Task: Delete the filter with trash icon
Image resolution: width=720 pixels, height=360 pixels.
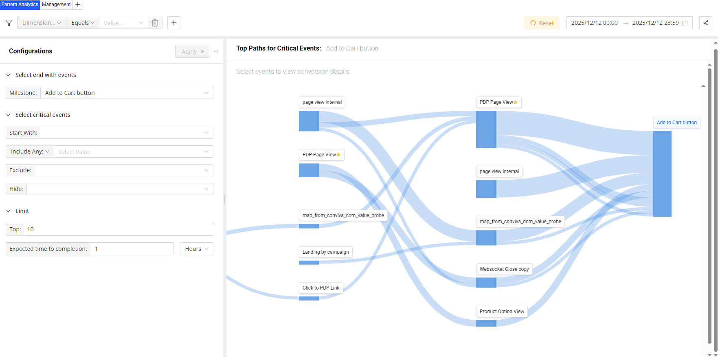Action: point(155,23)
